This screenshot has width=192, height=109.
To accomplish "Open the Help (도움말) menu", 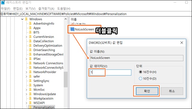I will [64, 9].
